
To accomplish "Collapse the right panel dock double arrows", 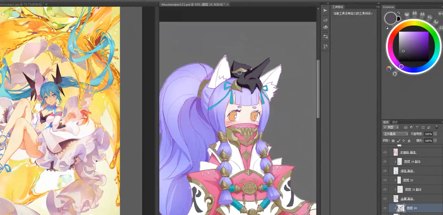I will coord(378,3).
